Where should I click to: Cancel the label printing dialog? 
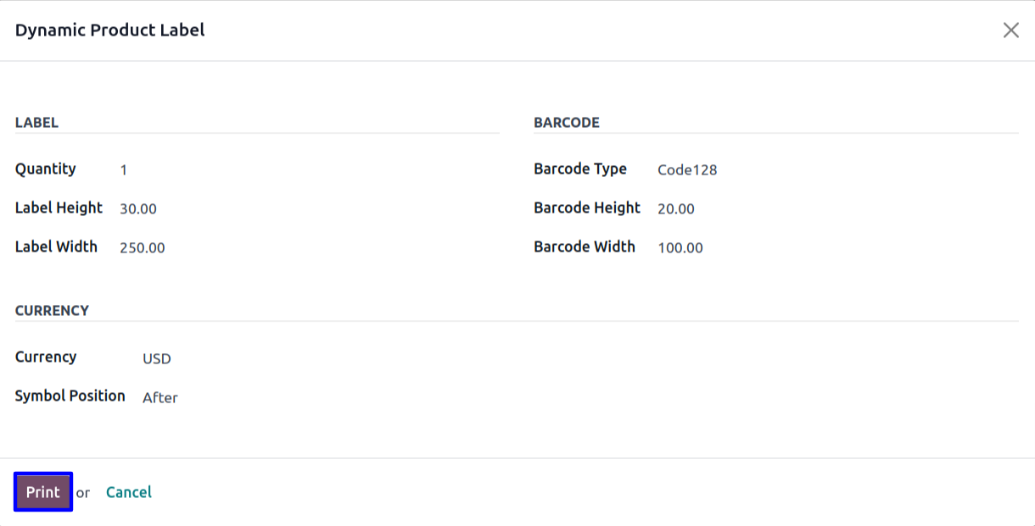pos(129,492)
